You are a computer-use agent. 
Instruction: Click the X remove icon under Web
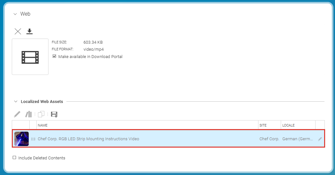18,31
